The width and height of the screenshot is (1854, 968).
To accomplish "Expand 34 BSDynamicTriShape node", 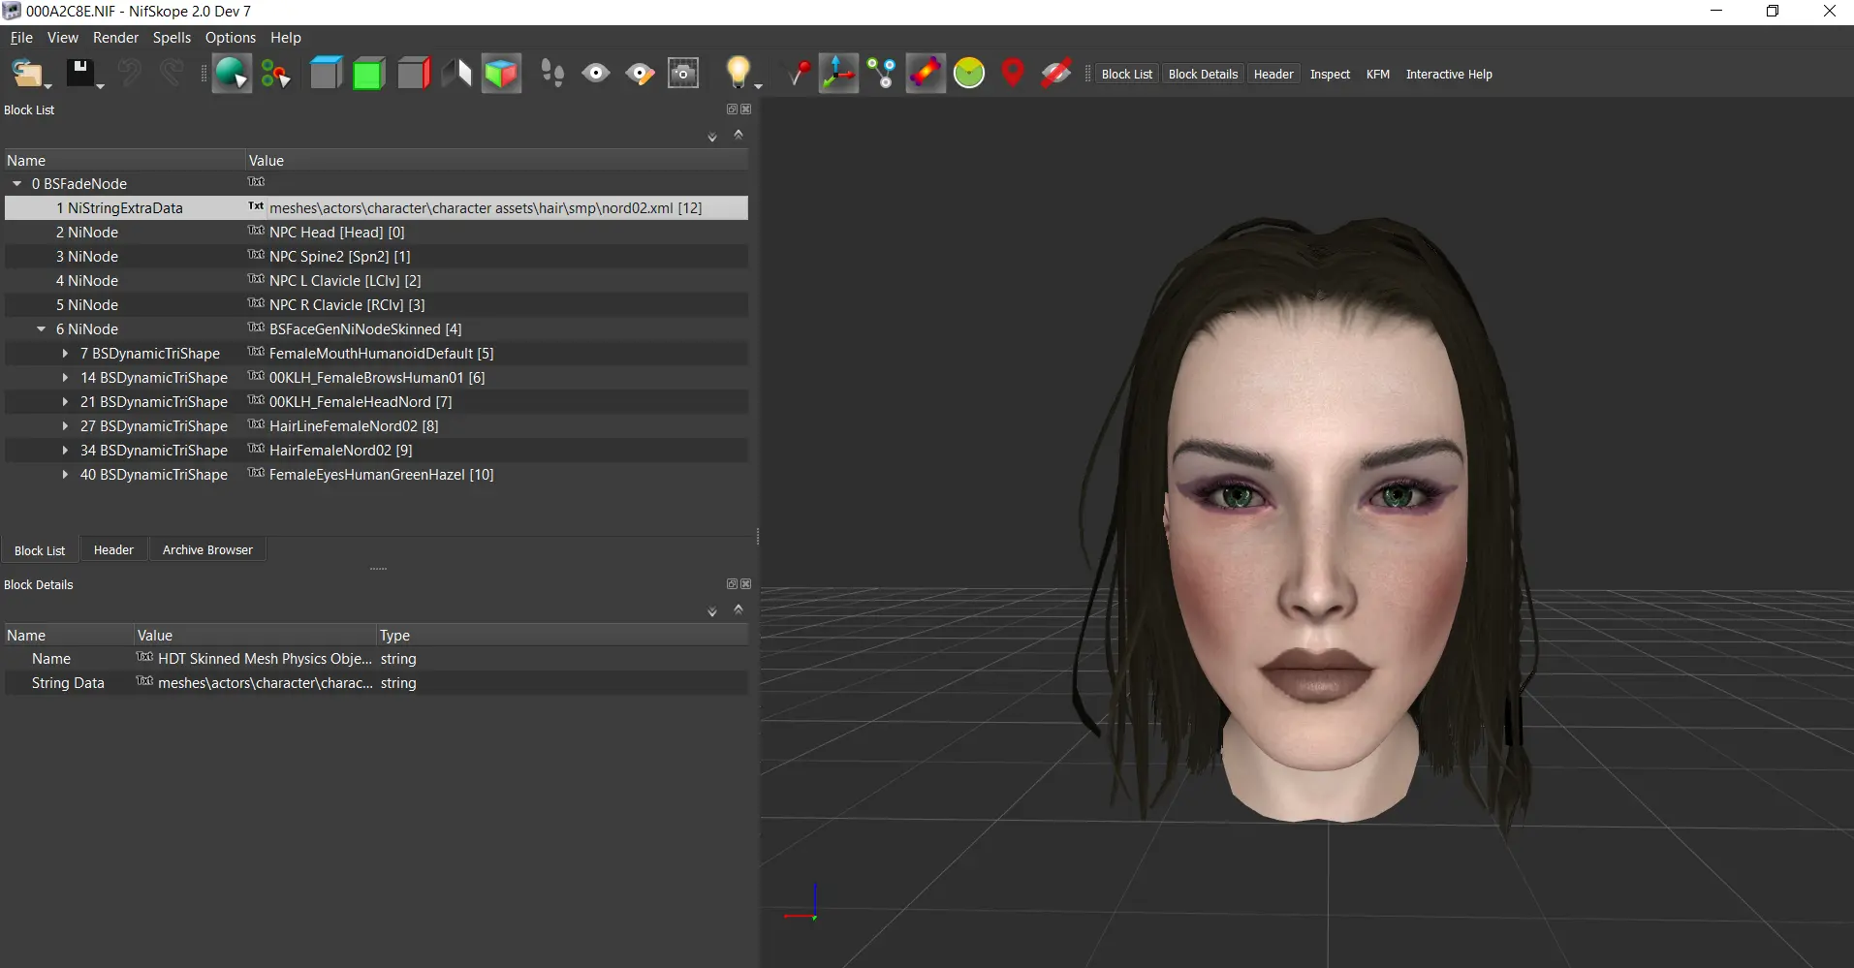I will coord(65,451).
